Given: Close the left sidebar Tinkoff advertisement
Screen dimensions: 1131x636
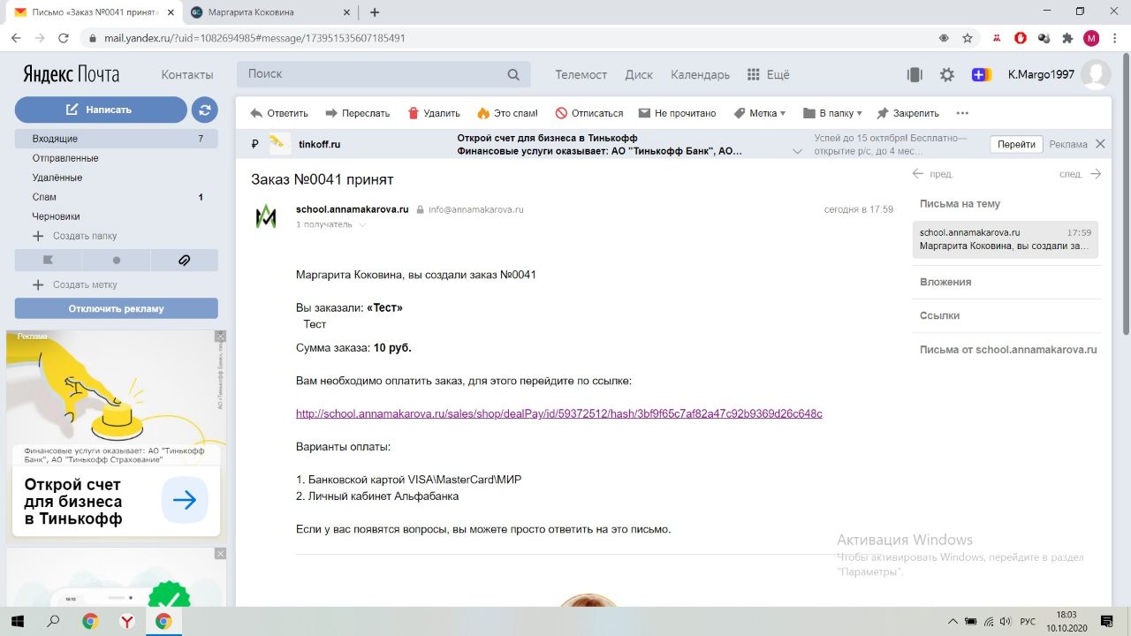Looking at the screenshot, I should point(221,337).
